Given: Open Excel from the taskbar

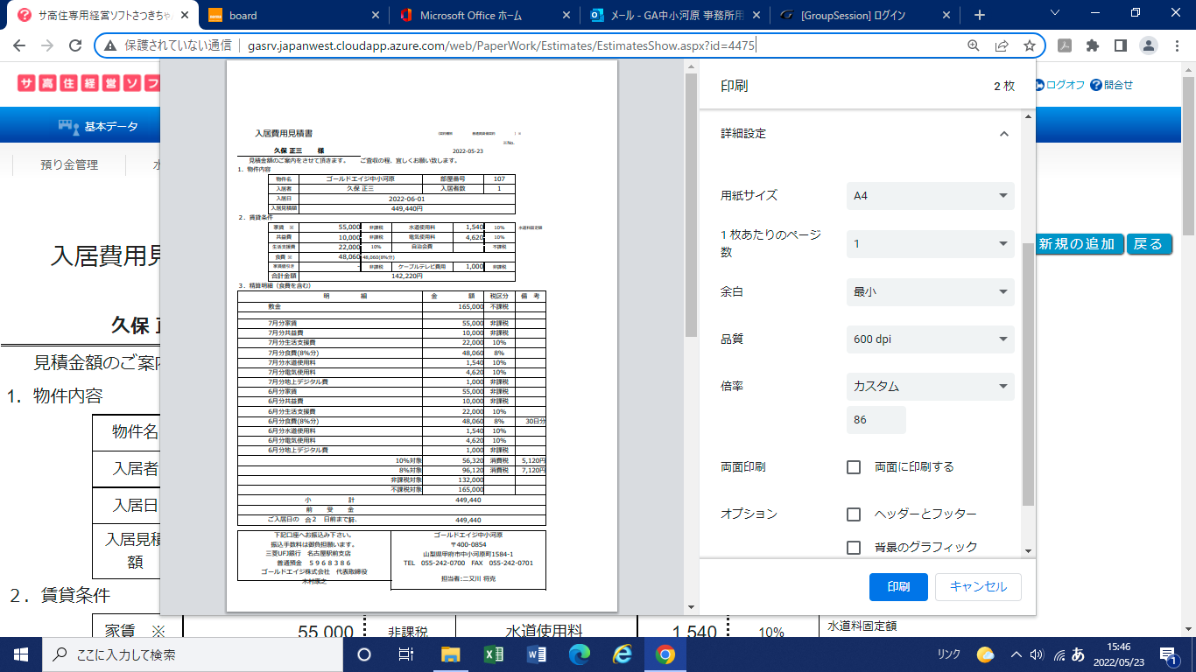Looking at the screenshot, I should 493,654.
